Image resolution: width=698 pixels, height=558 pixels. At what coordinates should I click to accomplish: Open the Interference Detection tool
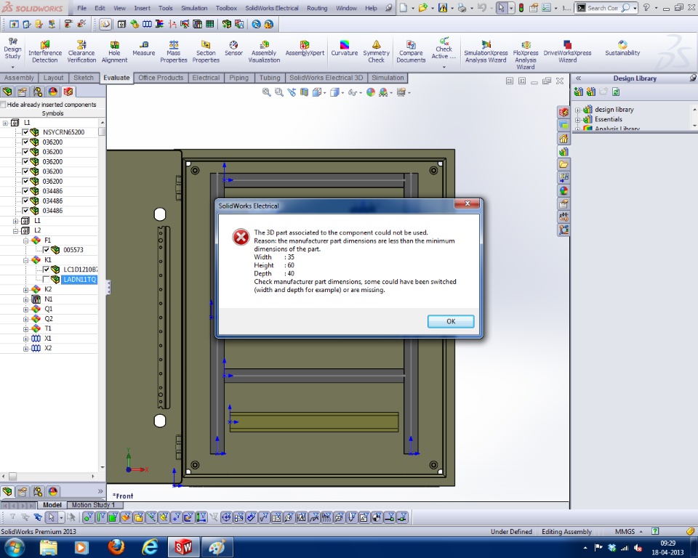click(x=45, y=52)
